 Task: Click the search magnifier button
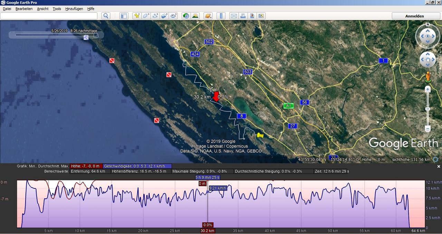106,16
